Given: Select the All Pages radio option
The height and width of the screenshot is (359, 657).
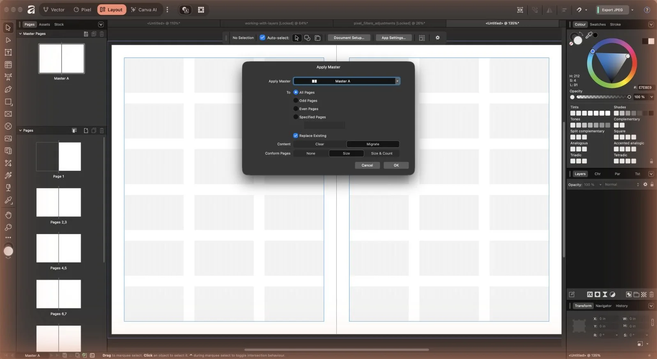Looking at the screenshot, I should point(296,92).
